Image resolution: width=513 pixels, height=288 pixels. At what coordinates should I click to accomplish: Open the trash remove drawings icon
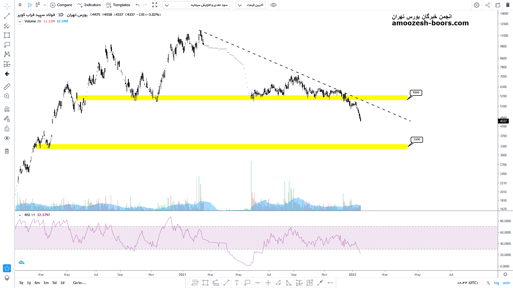tap(7, 151)
